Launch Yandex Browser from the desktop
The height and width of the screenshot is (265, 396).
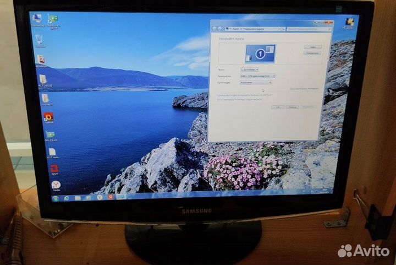(56, 186)
